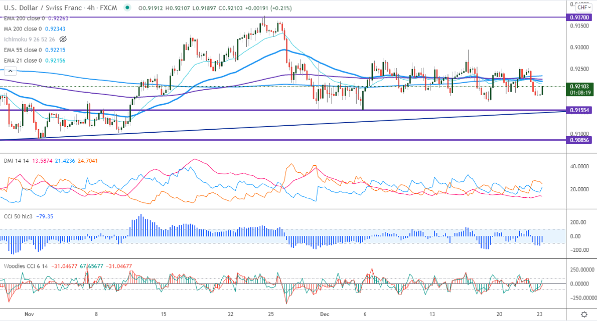Screen dimensions: 597x322
Task: Click the Woodies CCI value 67.65677
Action: 91,266
